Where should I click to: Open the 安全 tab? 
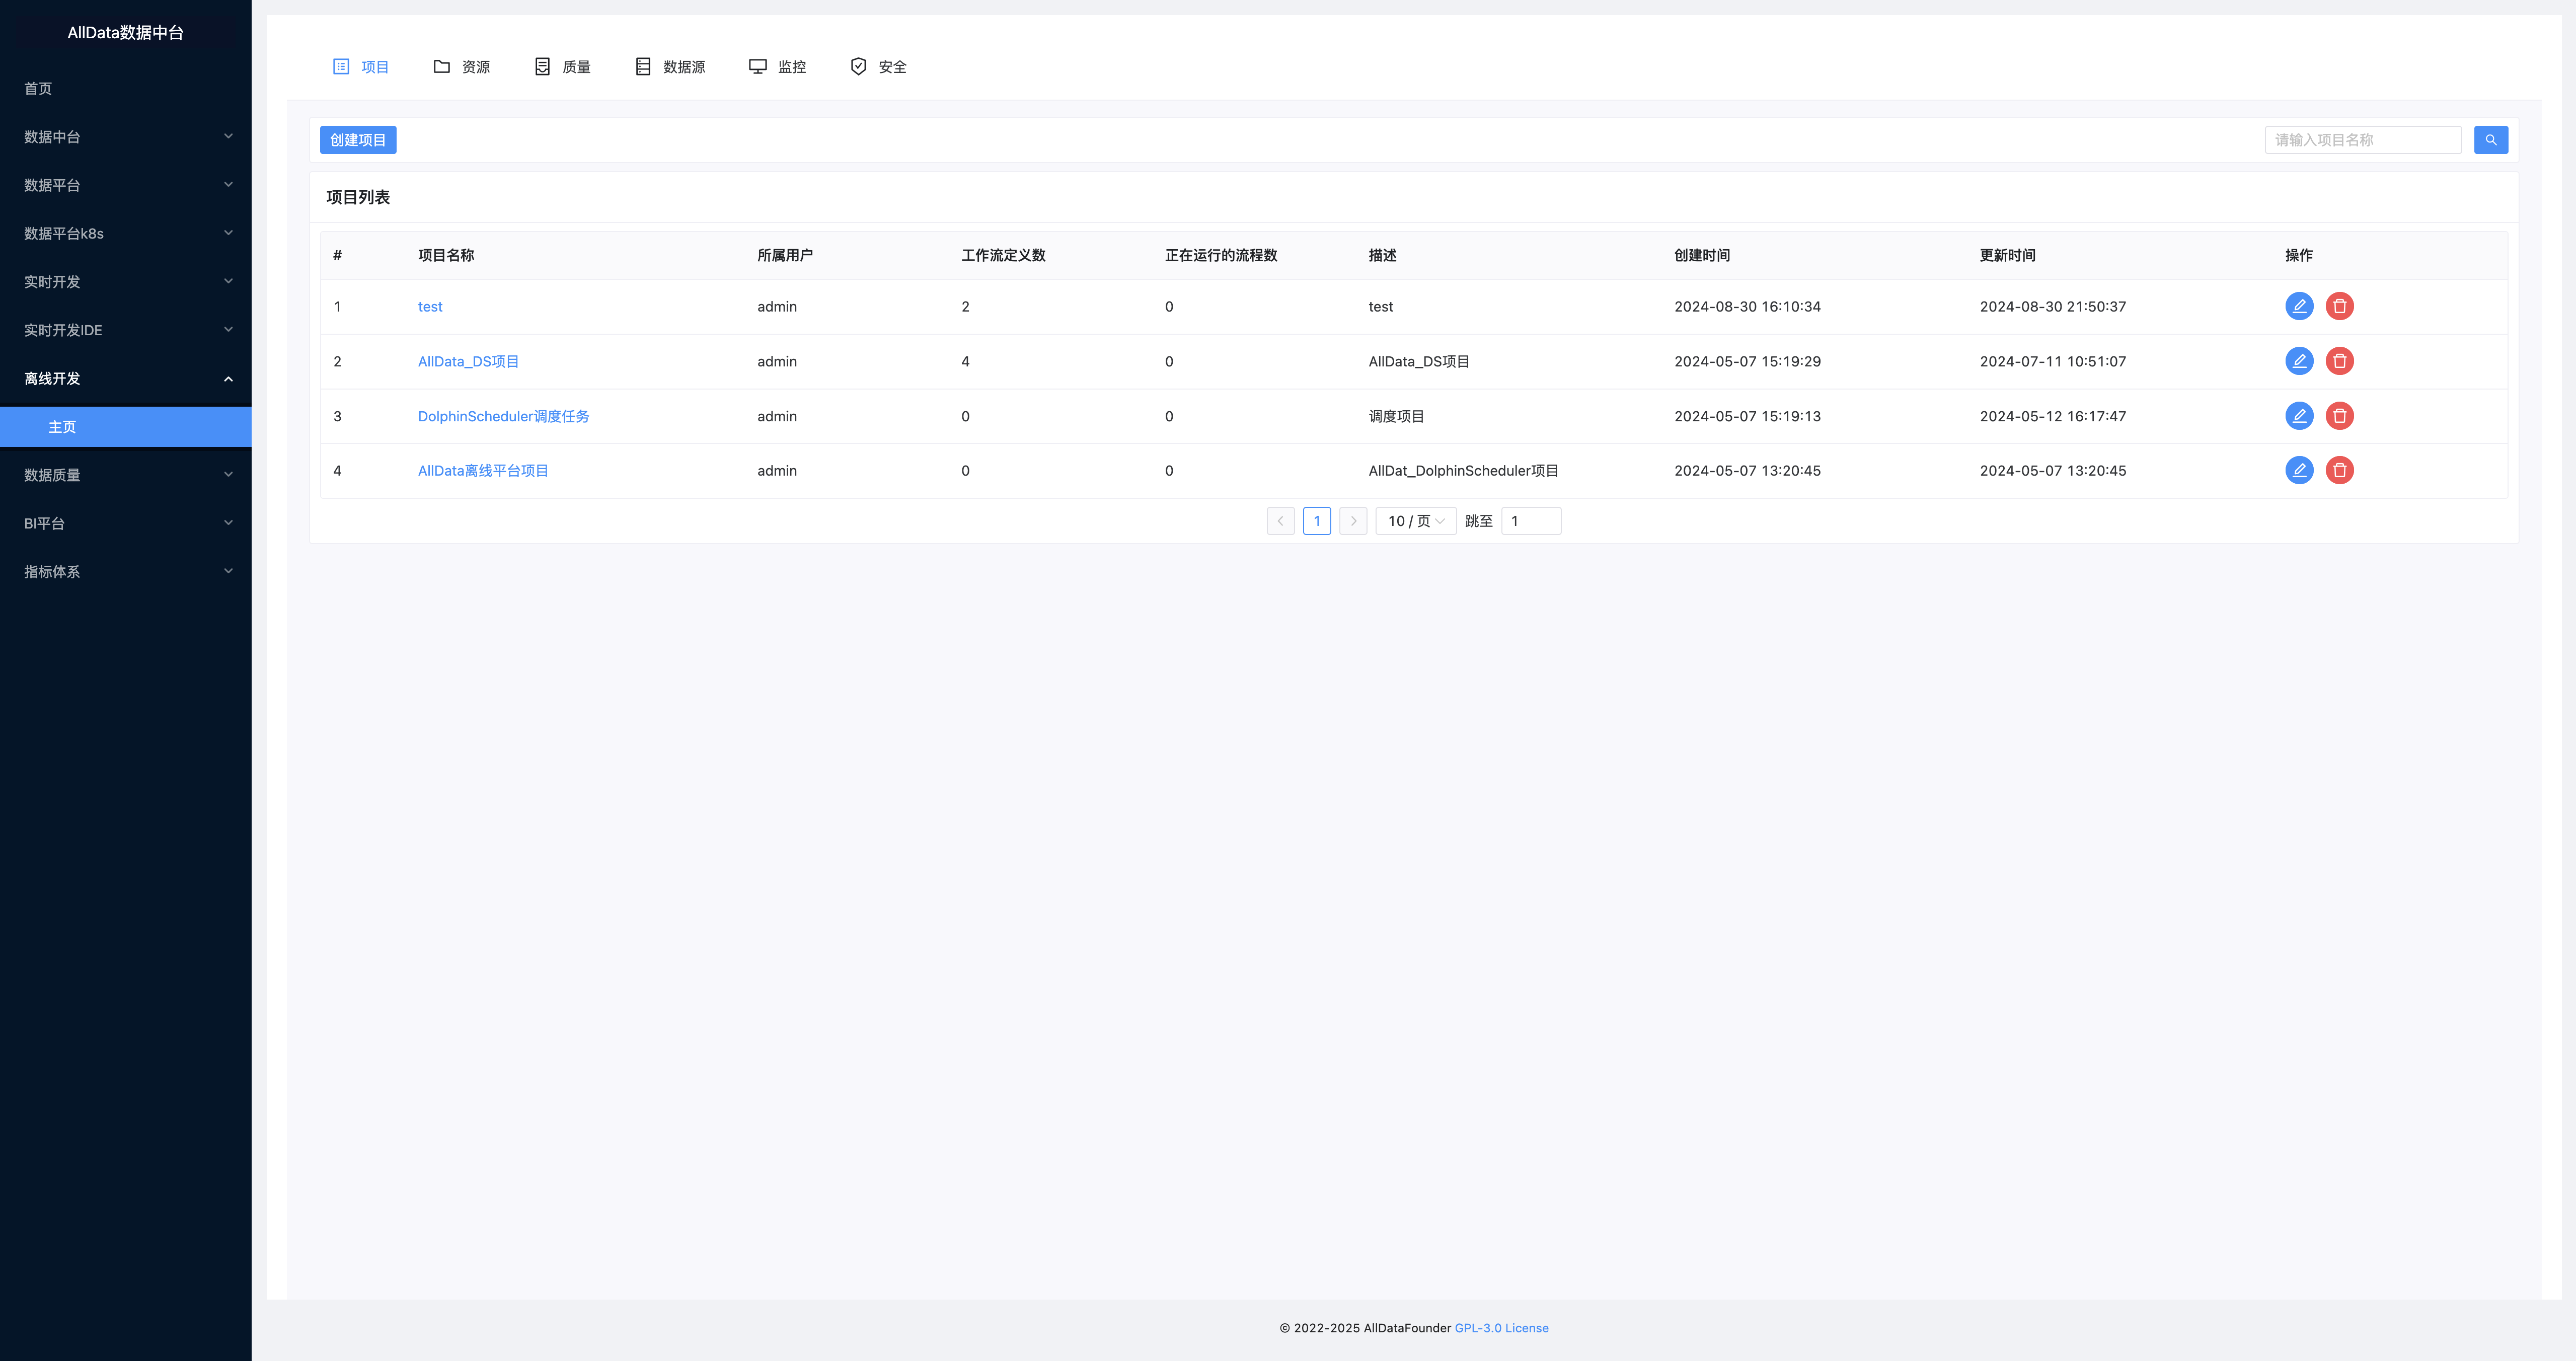tap(878, 67)
